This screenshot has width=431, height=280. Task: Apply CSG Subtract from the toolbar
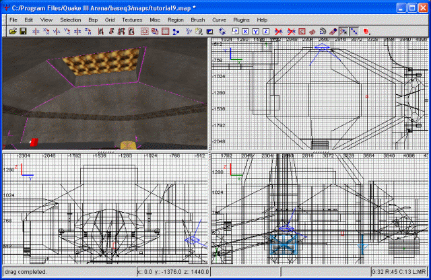pos(144,32)
